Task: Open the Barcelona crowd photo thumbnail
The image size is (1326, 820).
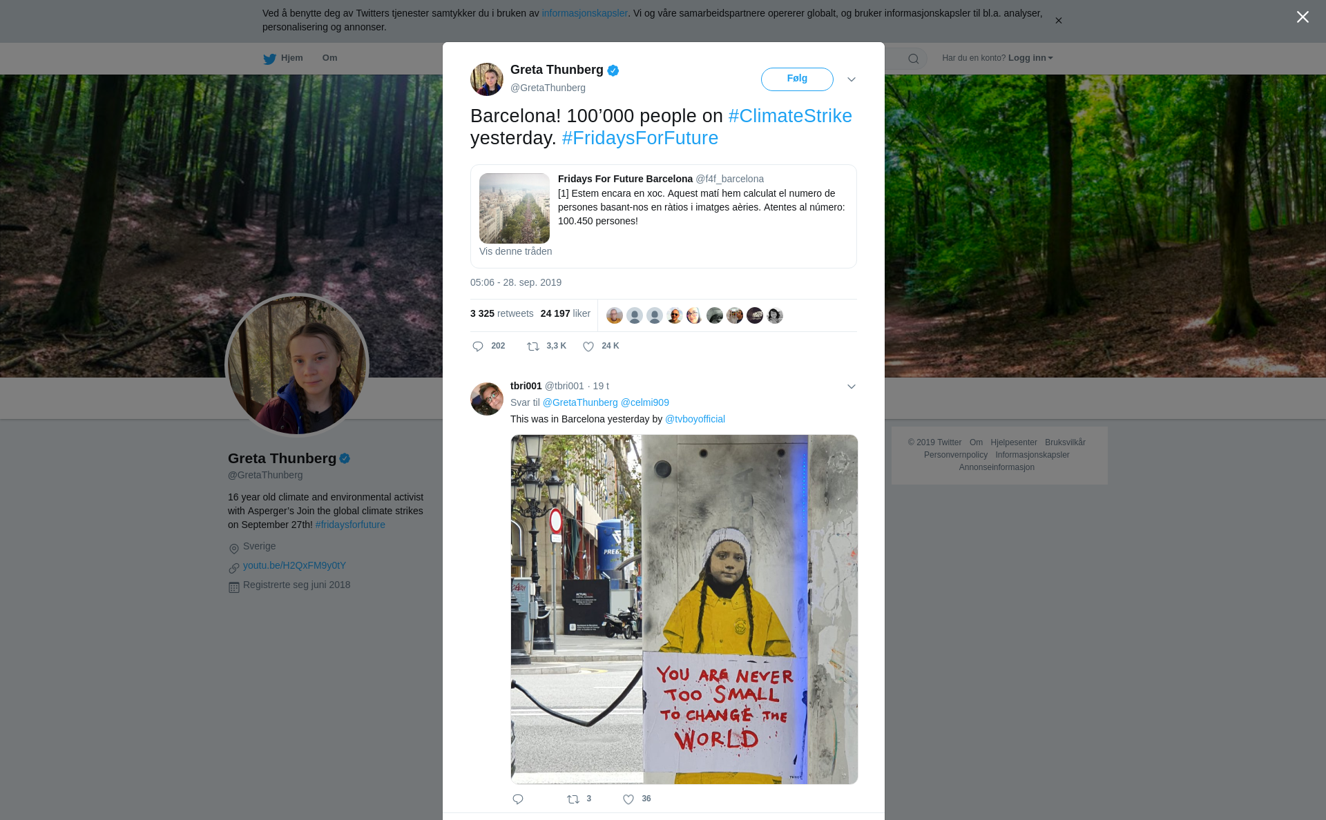Action: (x=515, y=208)
